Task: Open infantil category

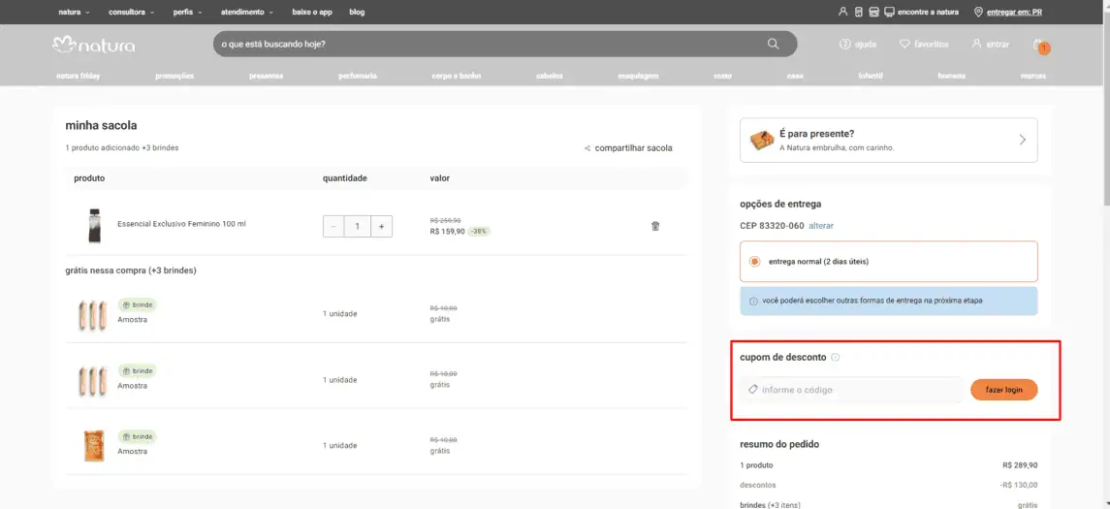Action: 870,76
